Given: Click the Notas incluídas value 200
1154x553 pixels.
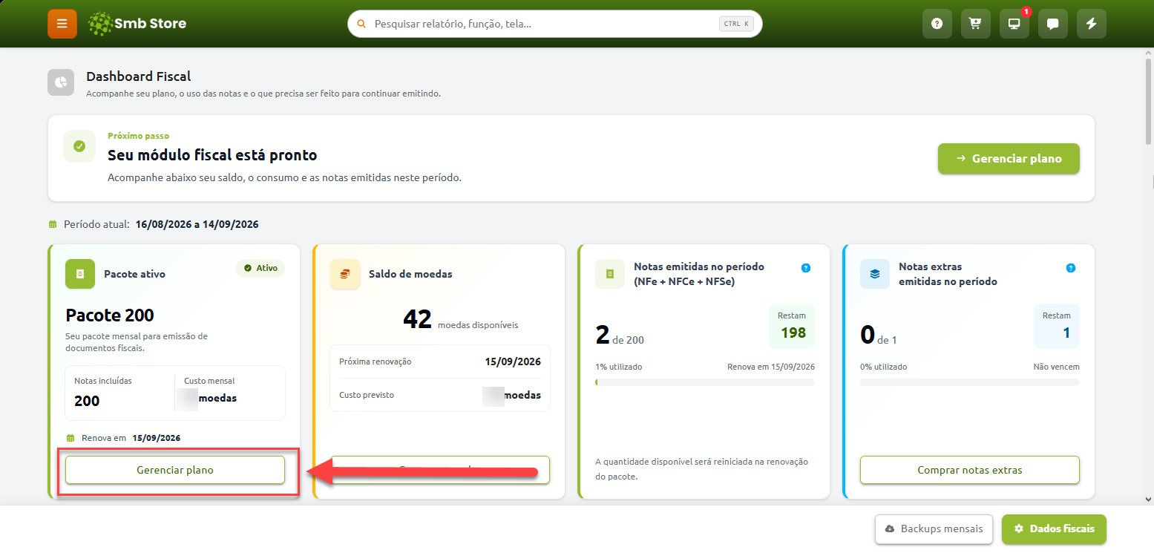Looking at the screenshot, I should tap(87, 401).
